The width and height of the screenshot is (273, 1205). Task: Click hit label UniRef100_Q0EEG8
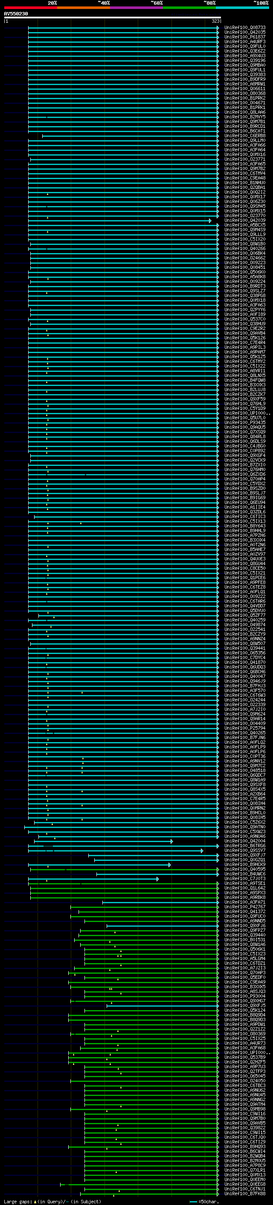pyautogui.click(x=245, y=1184)
